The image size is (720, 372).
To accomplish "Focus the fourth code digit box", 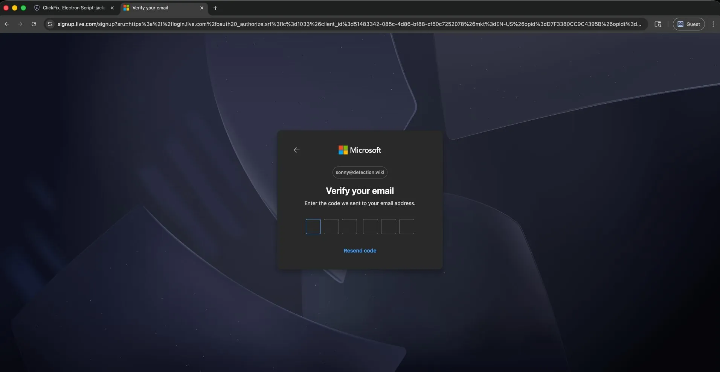I will pos(371,227).
